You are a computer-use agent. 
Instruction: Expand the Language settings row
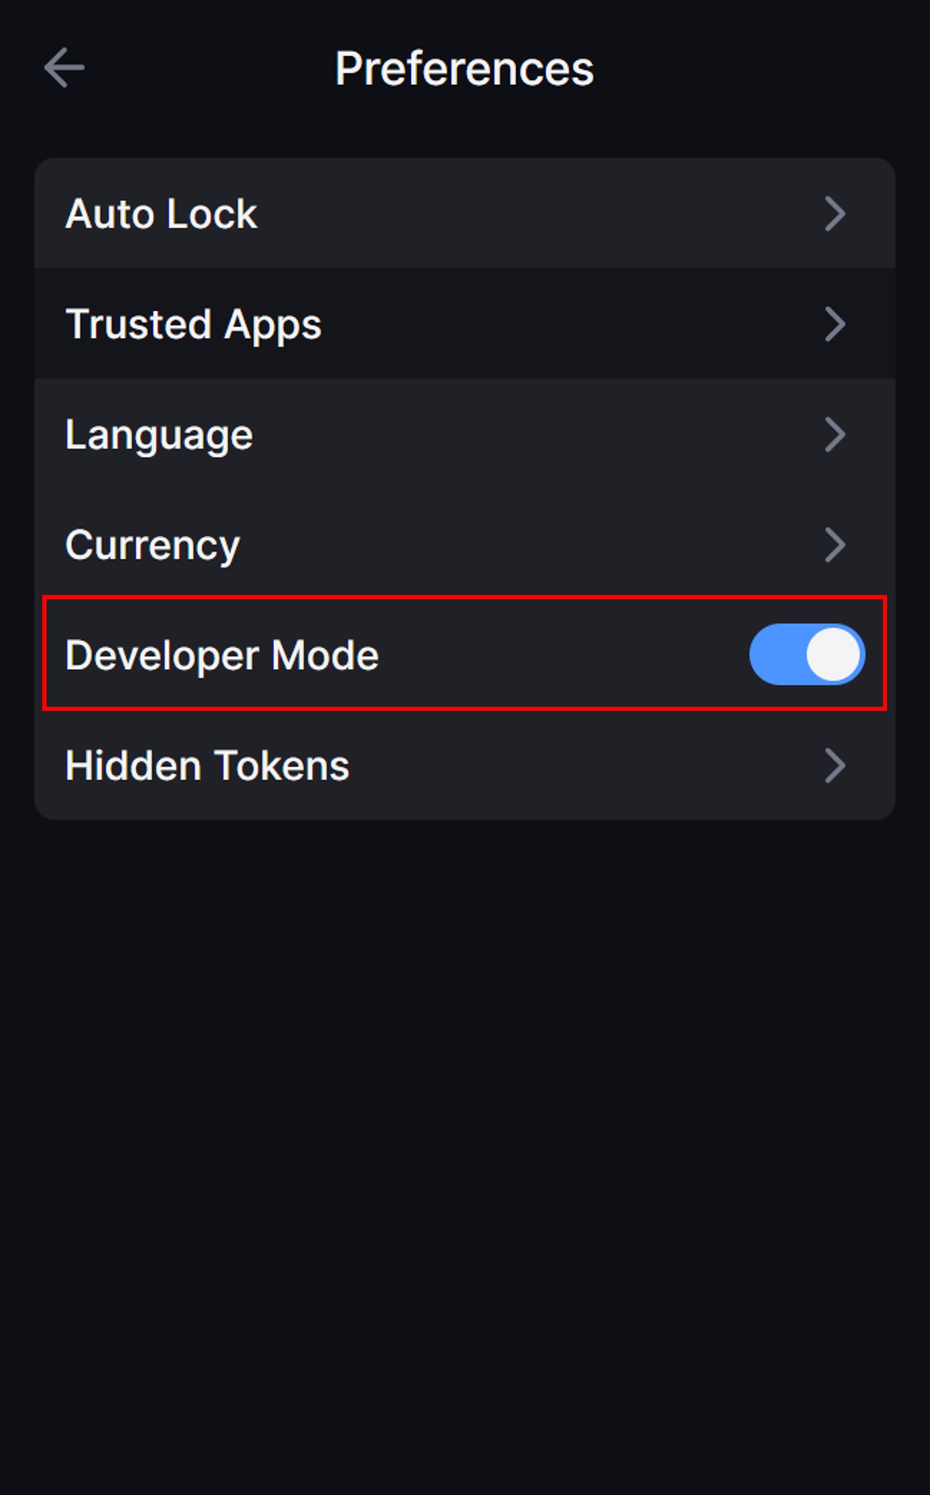[x=464, y=435]
